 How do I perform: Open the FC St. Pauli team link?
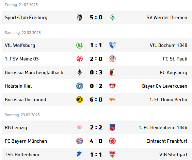click(175, 59)
